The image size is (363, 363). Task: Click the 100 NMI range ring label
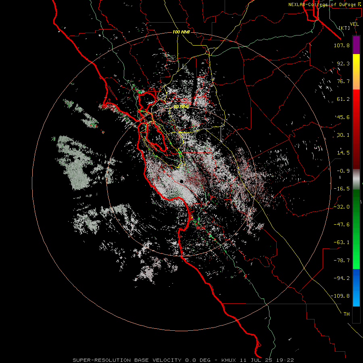tap(181, 32)
